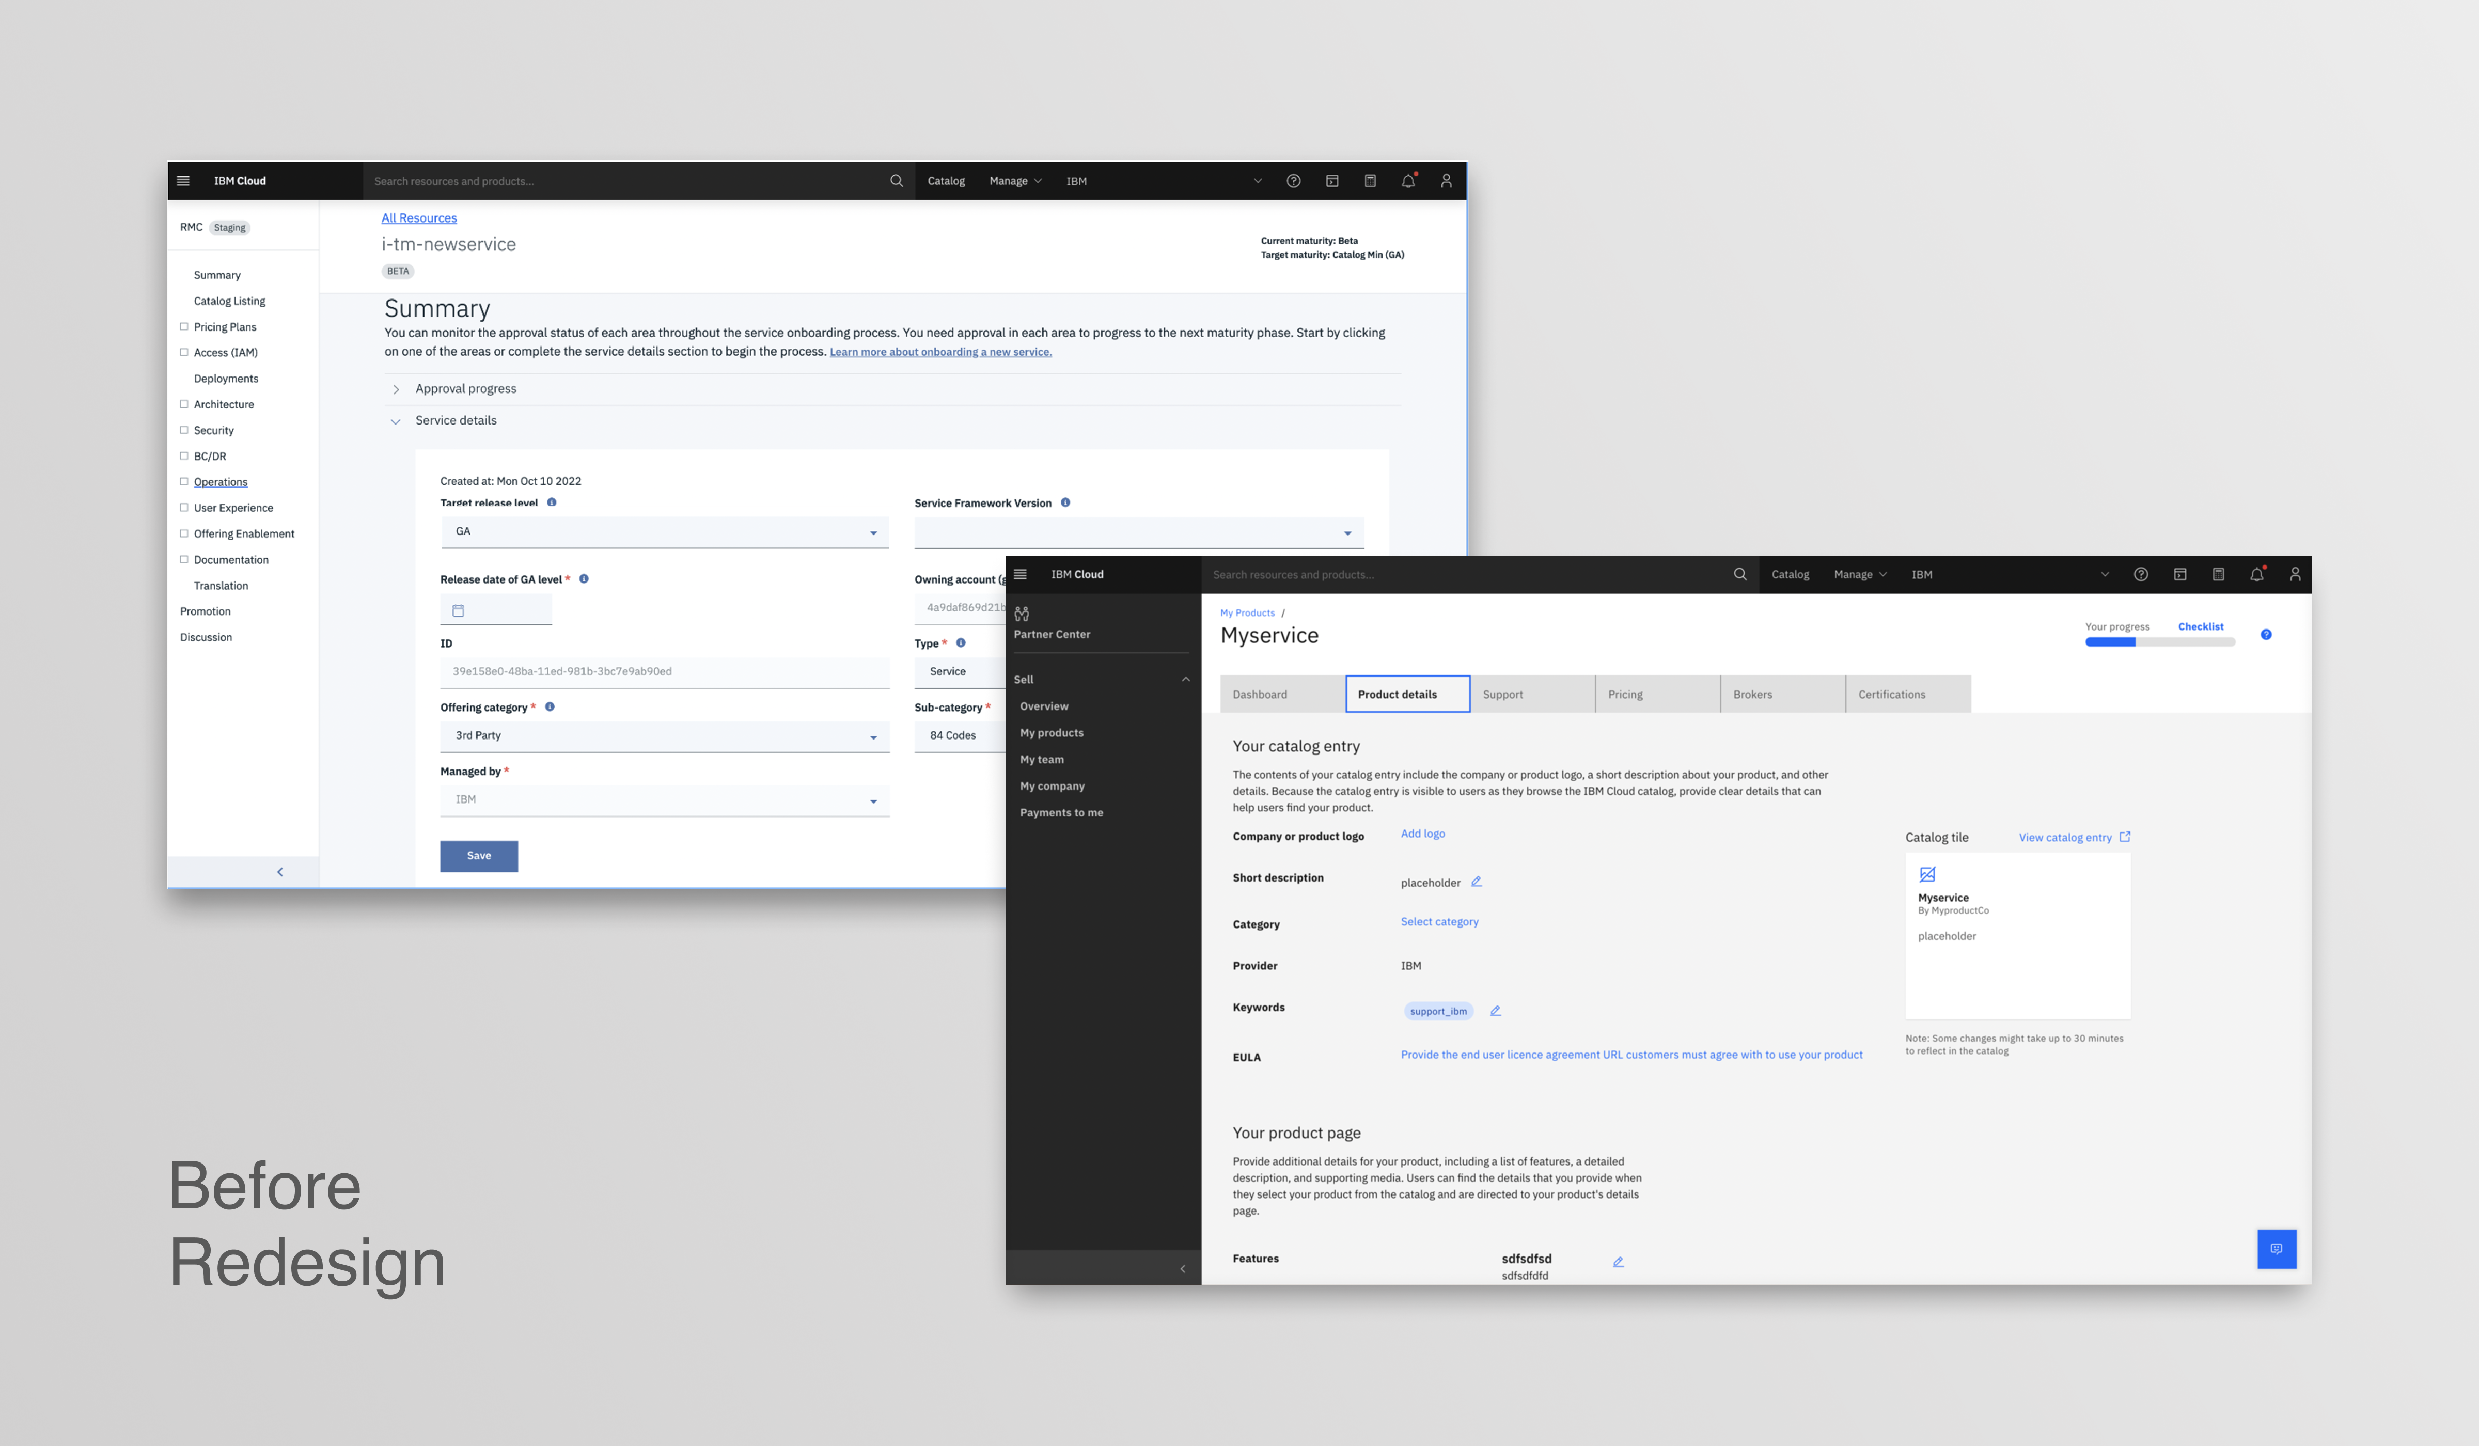Viewport: 2479px width, 1446px height.
Task: Tick the Security checkbox in sidebar
Action: click(184, 430)
